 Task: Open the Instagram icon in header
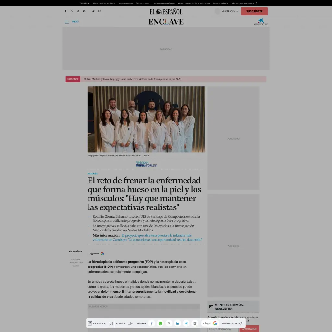coord(78,11)
